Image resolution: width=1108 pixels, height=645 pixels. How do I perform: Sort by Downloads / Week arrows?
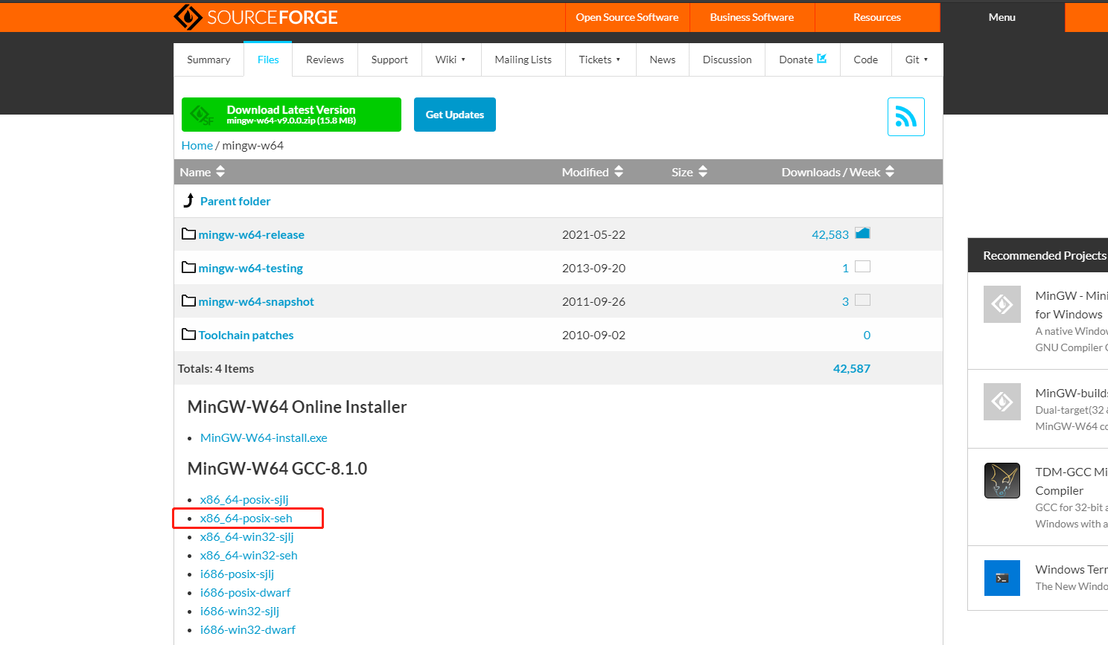tap(890, 172)
